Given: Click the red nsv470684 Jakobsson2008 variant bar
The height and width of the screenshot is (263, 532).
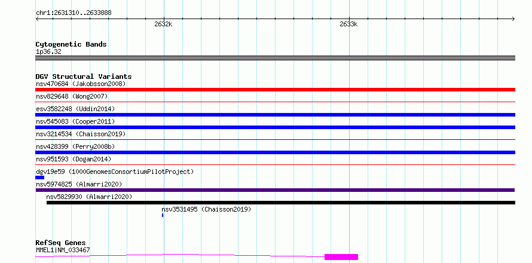Looking at the screenshot, I should (x=275, y=90).
